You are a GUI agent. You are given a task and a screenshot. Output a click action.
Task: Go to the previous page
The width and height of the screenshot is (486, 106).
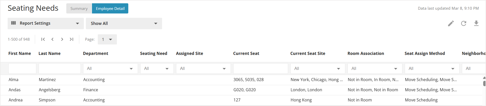[53, 39]
